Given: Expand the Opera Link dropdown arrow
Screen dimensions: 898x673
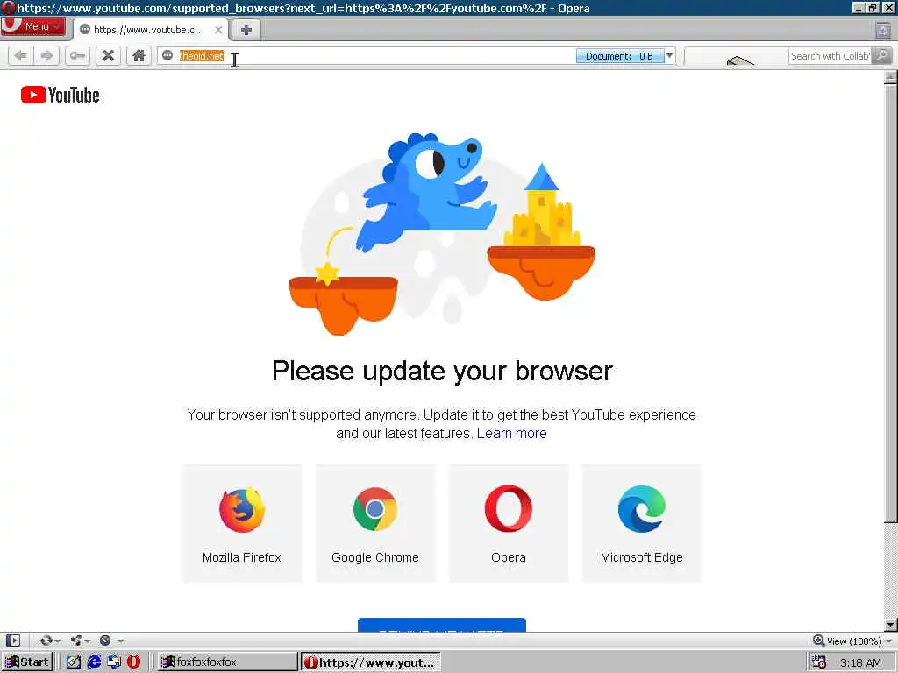Looking at the screenshot, I should click(x=57, y=641).
